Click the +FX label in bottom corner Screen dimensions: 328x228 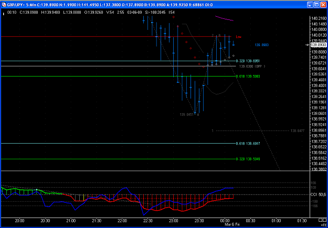point(323,224)
